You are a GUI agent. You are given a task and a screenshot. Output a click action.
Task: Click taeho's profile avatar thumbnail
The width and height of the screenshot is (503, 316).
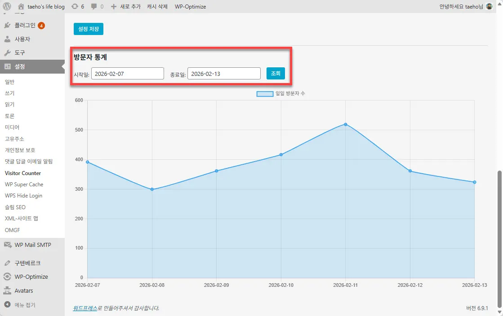[x=490, y=7]
